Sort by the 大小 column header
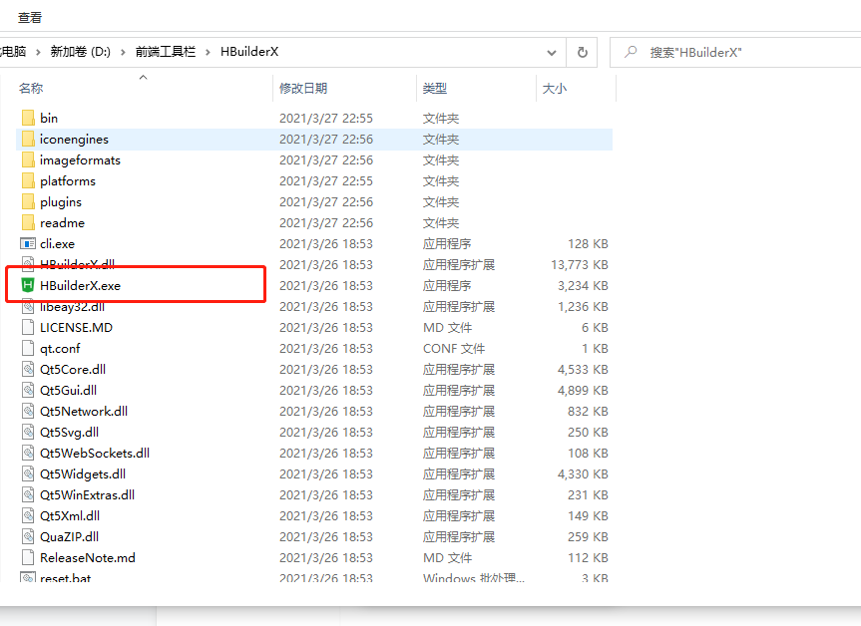The height and width of the screenshot is (626, 861). [x=554, y=89]
